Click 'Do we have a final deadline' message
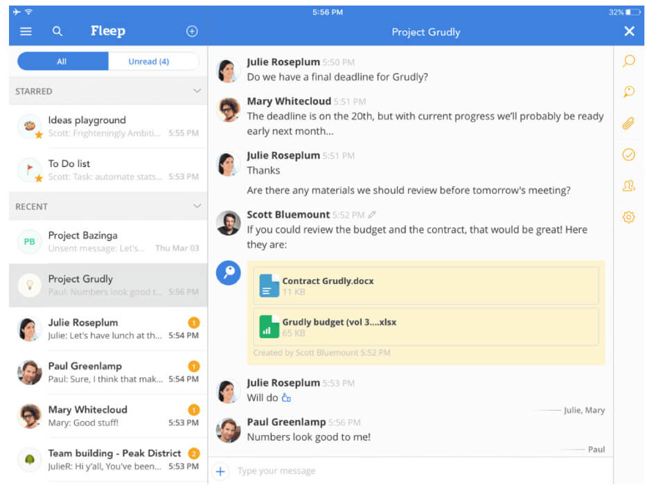The width and height of the screenshot is (647, 496). (337, 77)
